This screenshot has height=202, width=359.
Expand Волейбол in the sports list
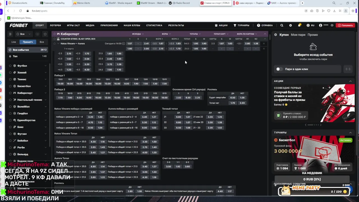46,107
